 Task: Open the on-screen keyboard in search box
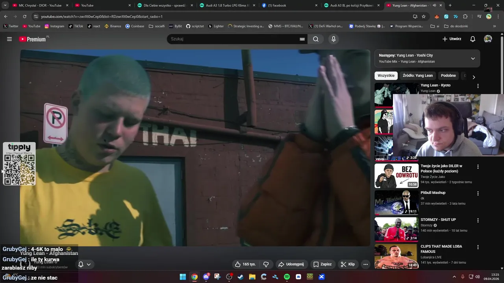point(302,39)
